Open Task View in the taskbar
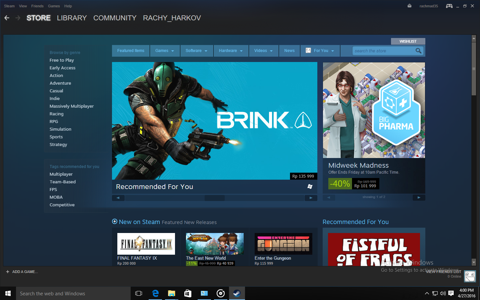 point(139,293)
